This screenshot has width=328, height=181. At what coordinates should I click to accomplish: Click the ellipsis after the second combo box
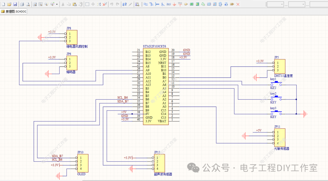(x=307, y=5)
